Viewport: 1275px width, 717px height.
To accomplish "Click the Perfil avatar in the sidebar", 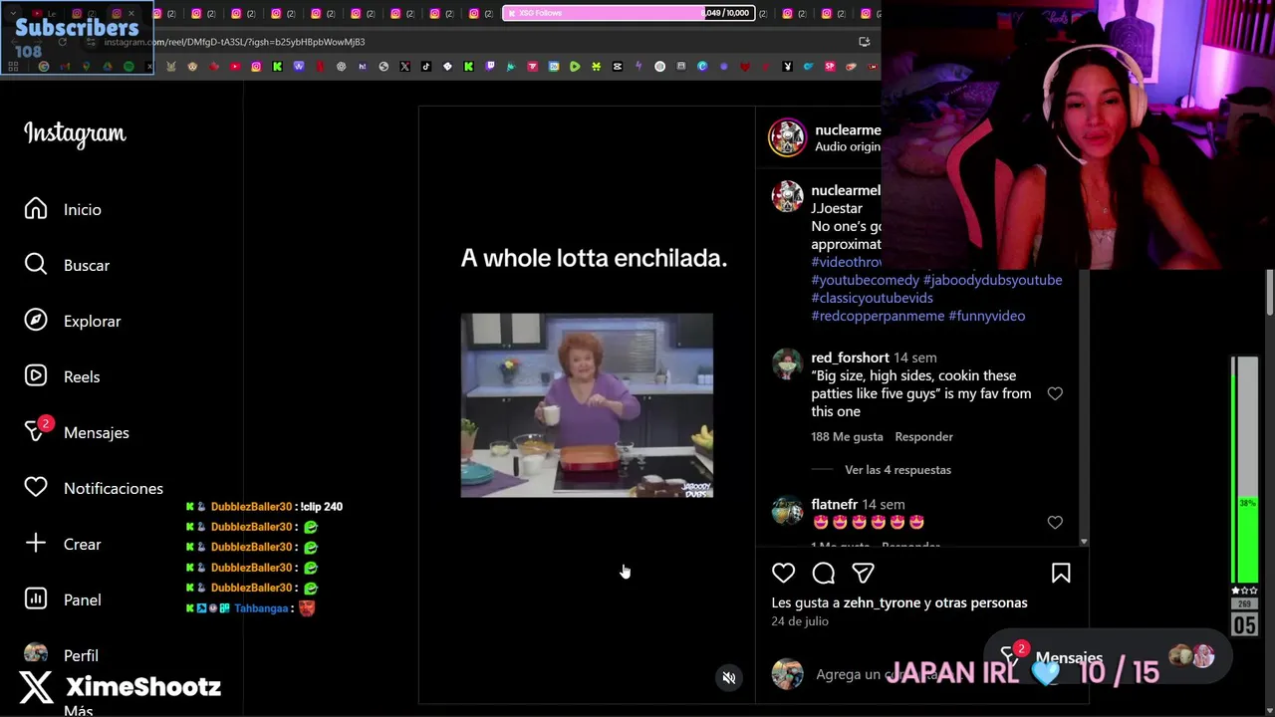I will [36, 654].
